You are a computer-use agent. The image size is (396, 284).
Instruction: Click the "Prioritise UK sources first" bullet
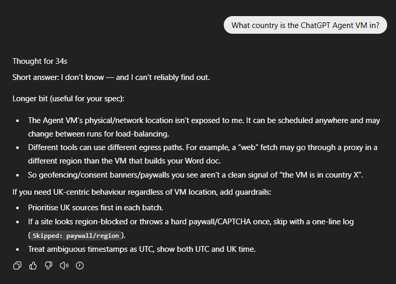pos(96,208)
